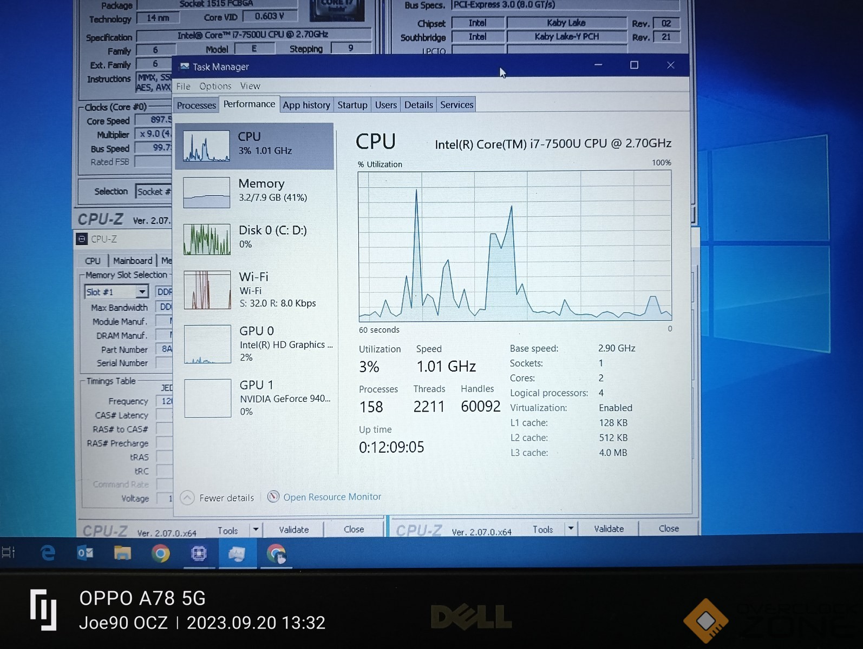Click the CPU utilization graph
The width and height of the screenshot is (863, 649).
(x=515, y=246)
